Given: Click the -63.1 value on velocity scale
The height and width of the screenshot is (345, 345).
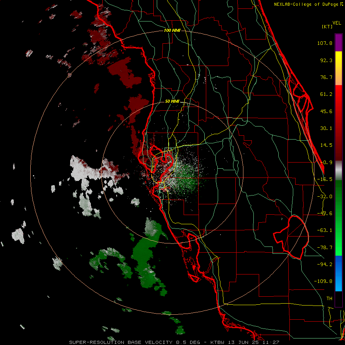Looking at the screenshot, I should pyautogui.click(x=325, y=230).
